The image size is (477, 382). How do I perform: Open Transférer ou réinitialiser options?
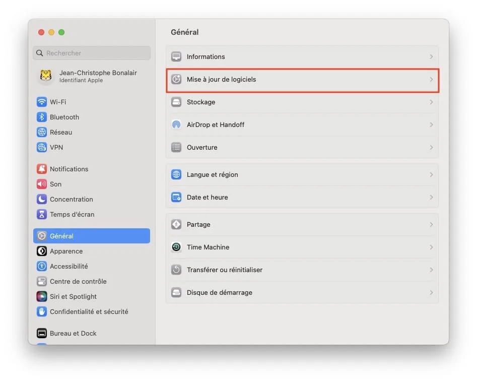coord(302,270)
